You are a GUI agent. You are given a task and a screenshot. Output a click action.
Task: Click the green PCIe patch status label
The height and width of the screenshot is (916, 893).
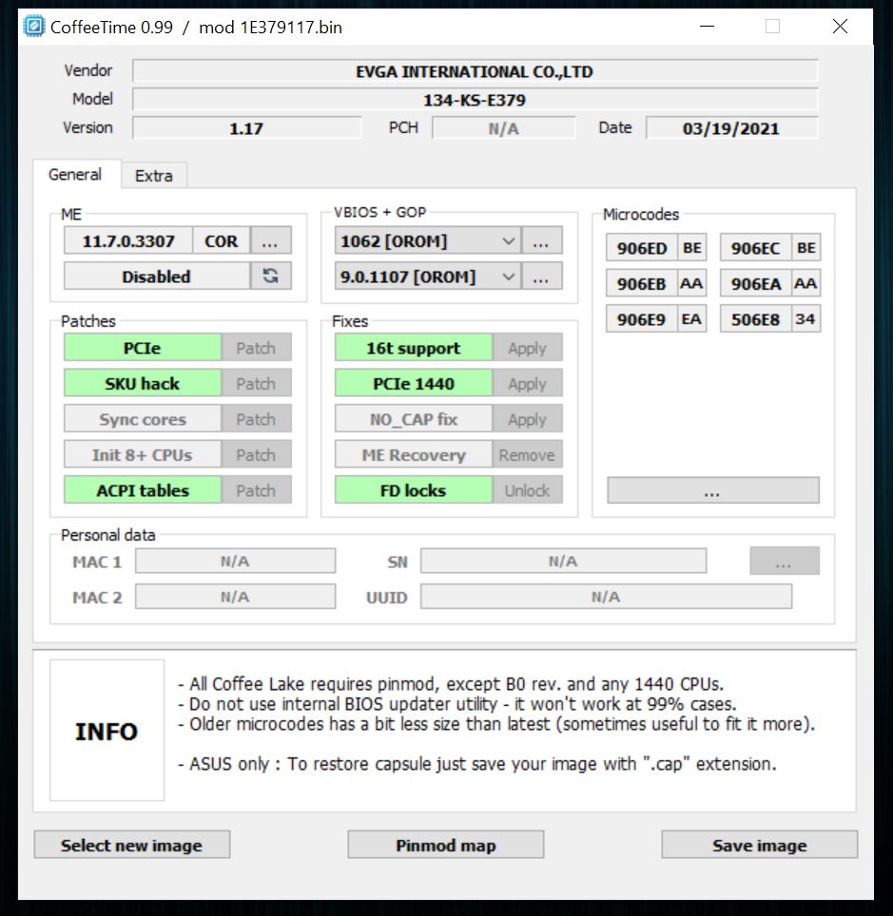pyautogui.click(x=142, y=348)
